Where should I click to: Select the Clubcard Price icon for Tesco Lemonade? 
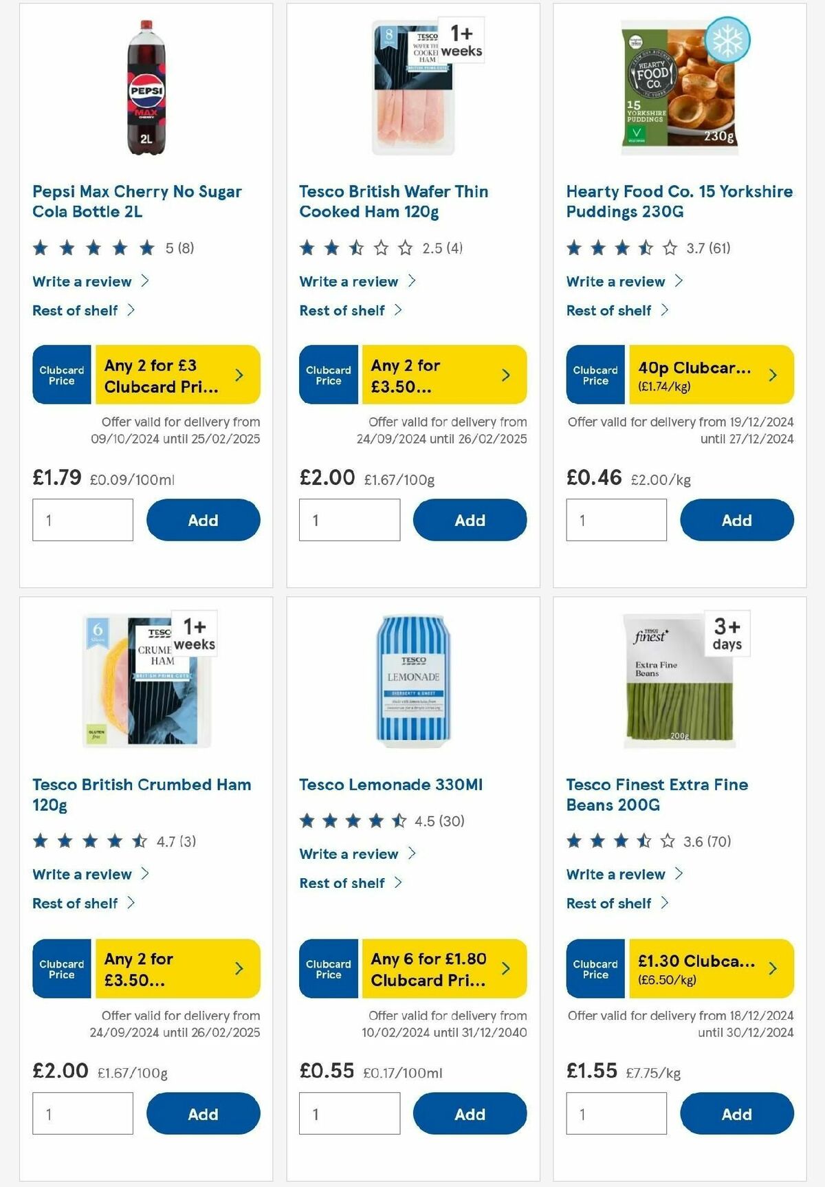(x=328, y=968)
